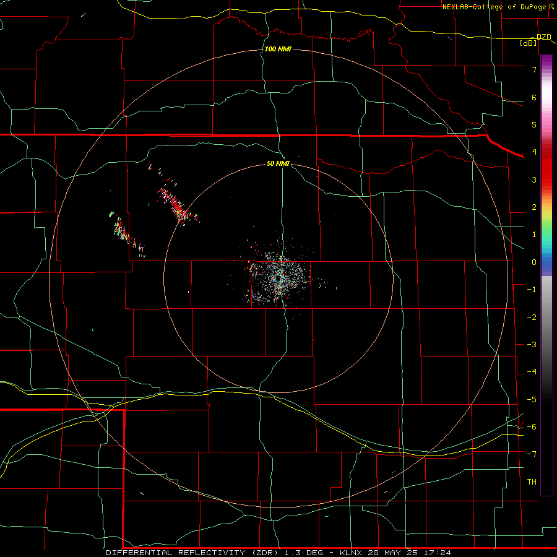Click the "1" value on the color scale

[x=534, y=235]
